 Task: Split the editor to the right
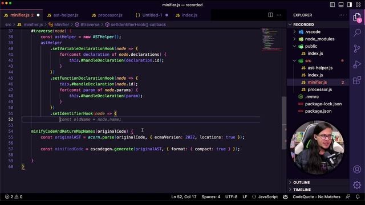(270, 15)
